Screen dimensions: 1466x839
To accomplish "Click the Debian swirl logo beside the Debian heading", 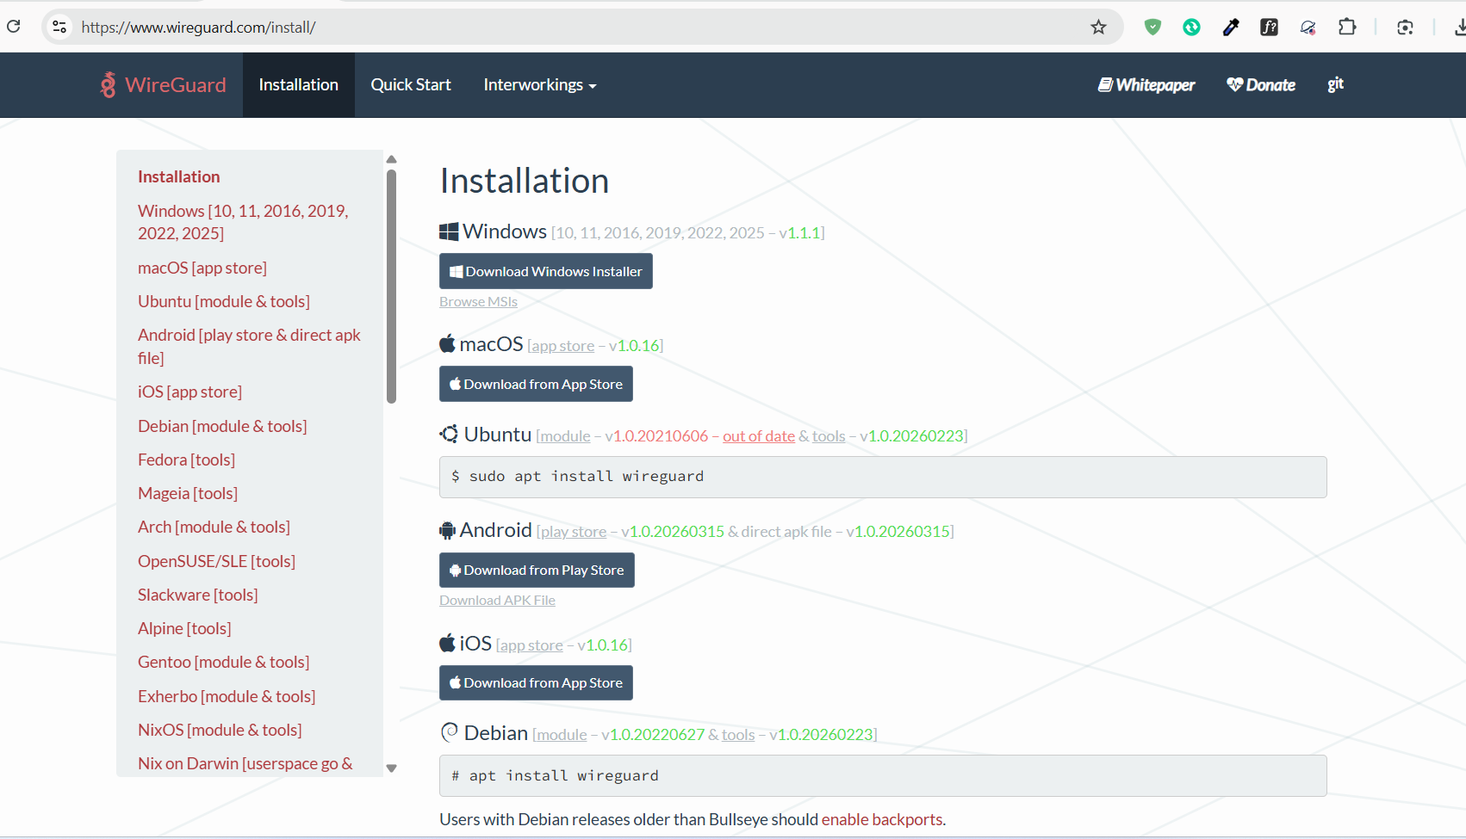I will [449, 732].
